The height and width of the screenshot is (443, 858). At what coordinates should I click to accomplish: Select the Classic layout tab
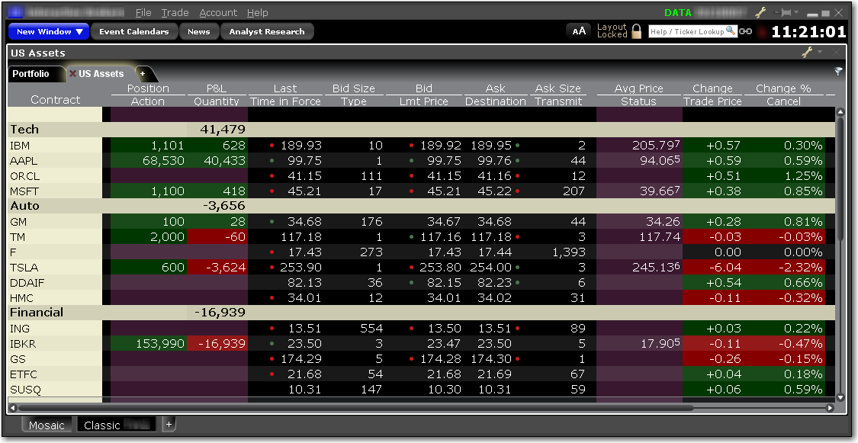click(117, 425)
